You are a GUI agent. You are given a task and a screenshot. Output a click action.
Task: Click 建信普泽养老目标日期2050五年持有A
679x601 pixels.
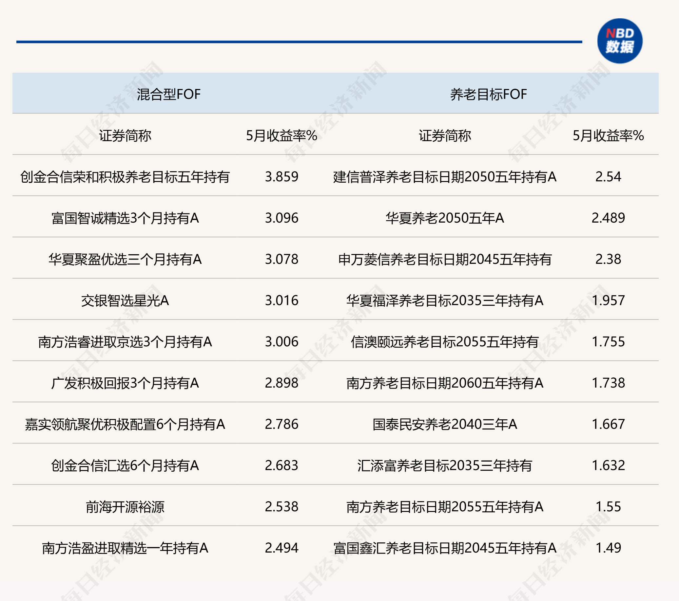click(445, 176)
